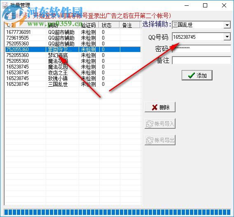Click the 密码 password input field
Viewport: 234px width, 217px height.
[201, 49]
